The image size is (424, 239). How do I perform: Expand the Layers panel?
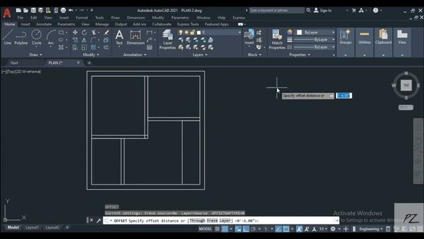coord(200,54)
